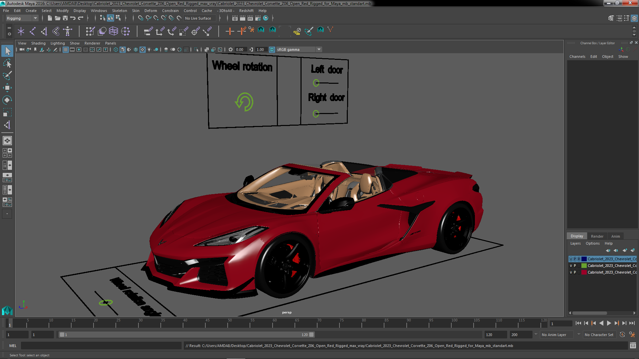
Task: Open Channels menu in Channel Box
Action: click(x=577, y=57)
